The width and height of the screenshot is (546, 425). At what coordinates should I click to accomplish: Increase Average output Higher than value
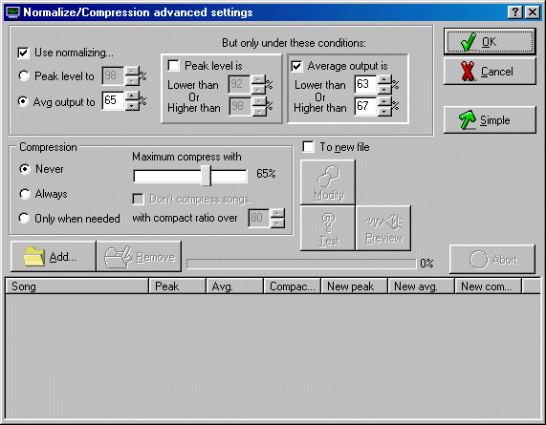click(x=384, y=101)
